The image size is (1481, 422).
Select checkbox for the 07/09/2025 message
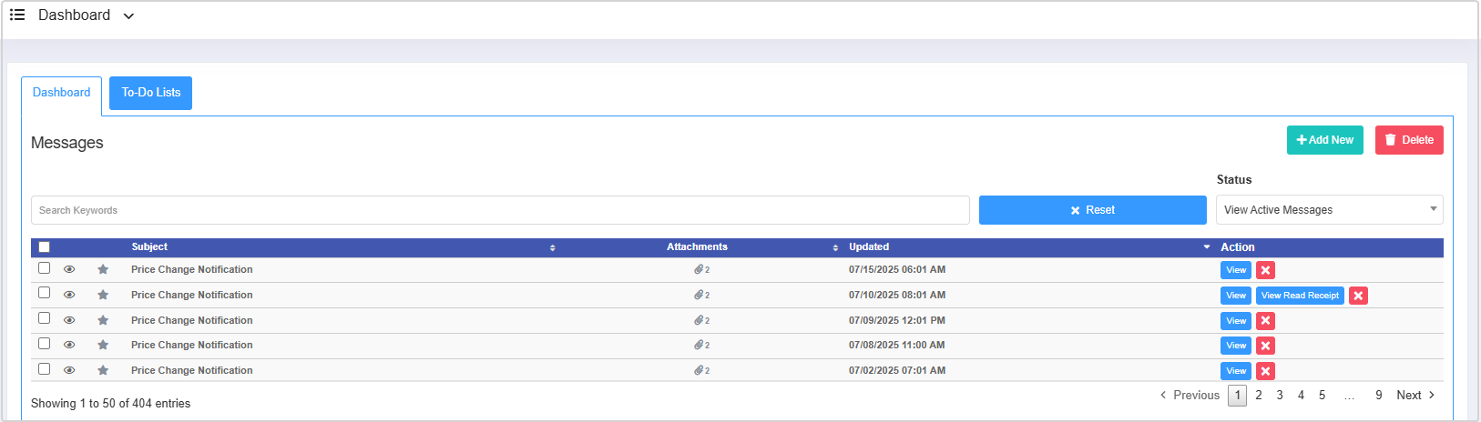click(44, 318)
